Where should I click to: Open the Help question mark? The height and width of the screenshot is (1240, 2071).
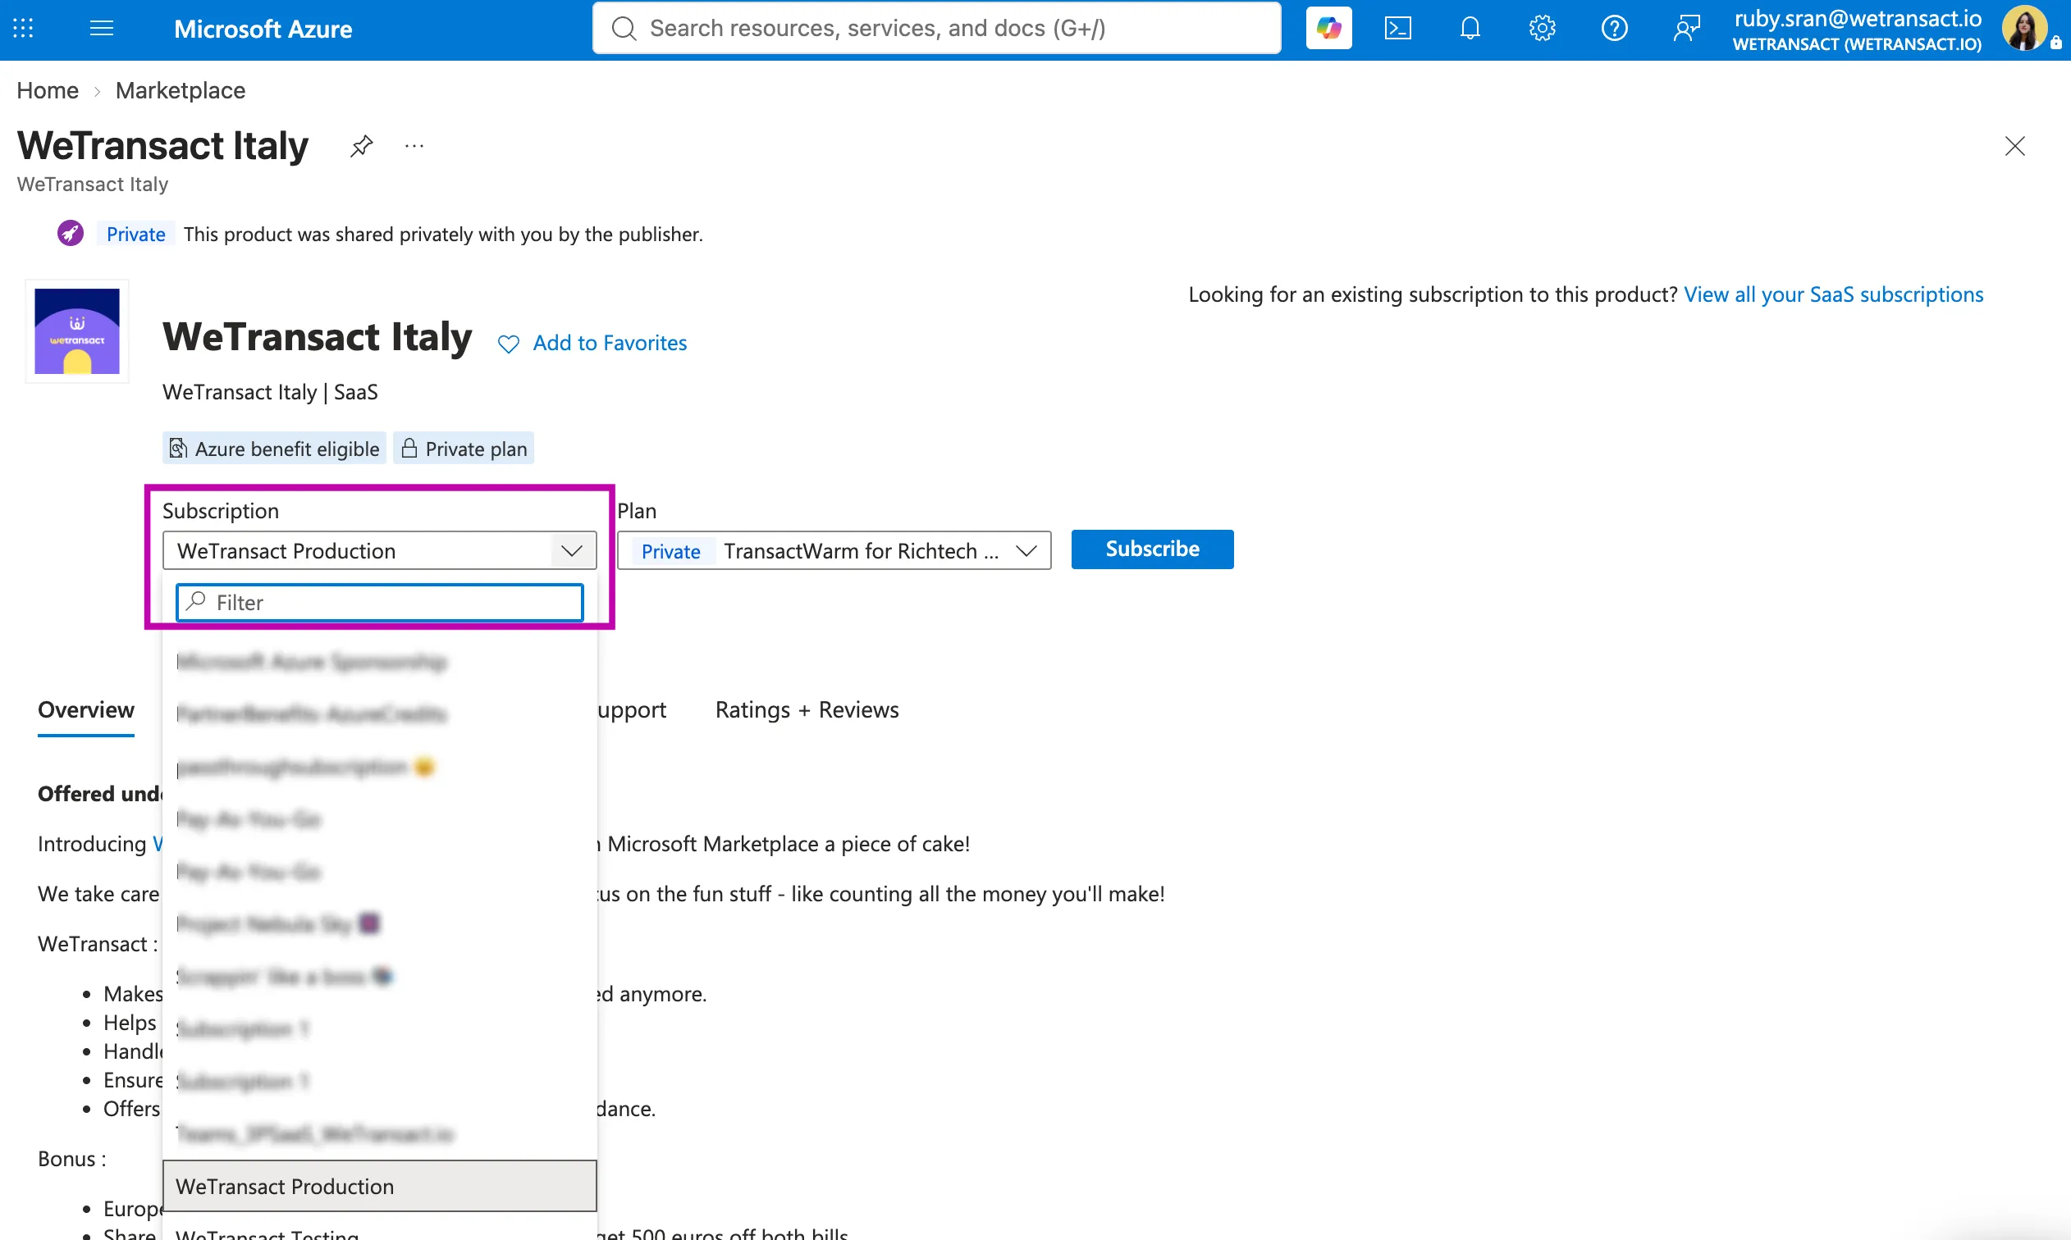point(1614,29)
